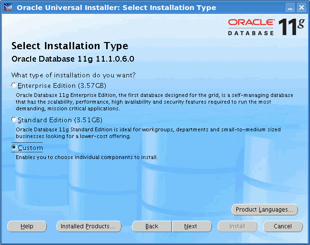Click the 'Enterprise Edition (3.57GB)' label
Screen dimensions: 310x245
[62, 85]
